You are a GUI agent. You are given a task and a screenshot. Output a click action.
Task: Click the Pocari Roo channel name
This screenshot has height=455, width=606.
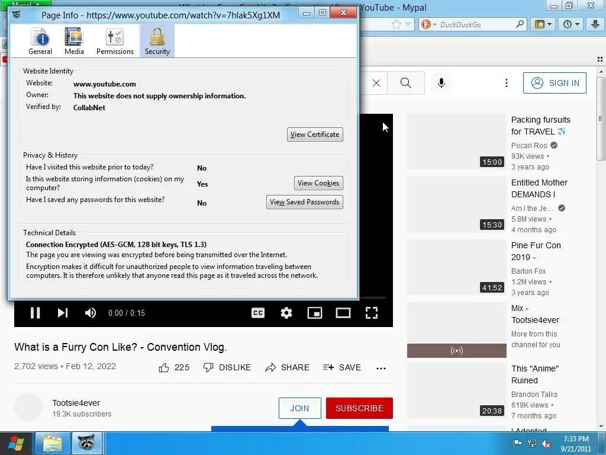click(529, 146)
